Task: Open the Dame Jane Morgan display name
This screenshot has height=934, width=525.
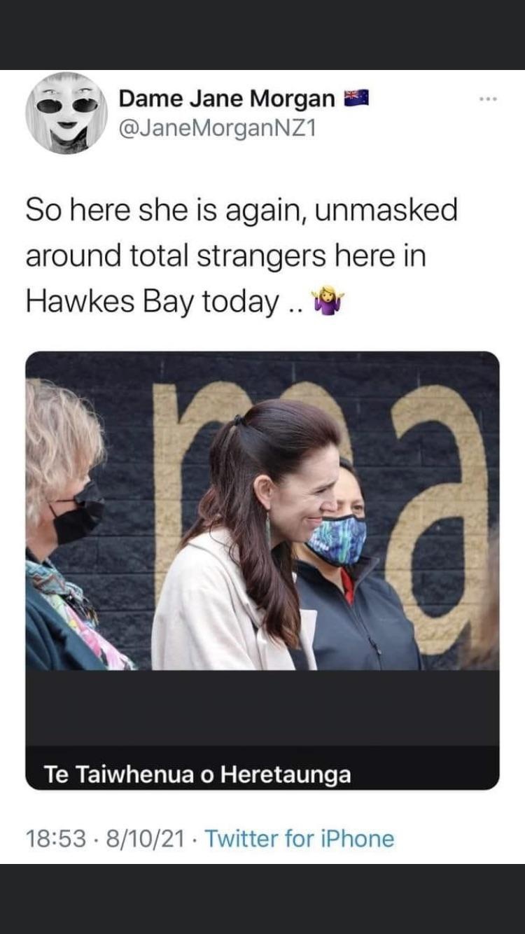Action: 227,99
